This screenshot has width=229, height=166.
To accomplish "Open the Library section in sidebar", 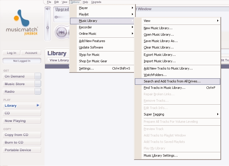I will point(22,105).
